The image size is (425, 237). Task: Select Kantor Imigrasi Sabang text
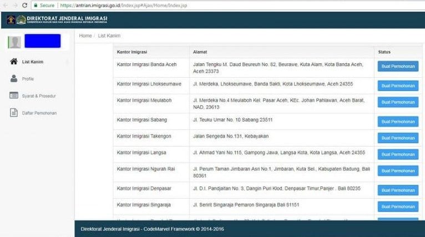click(141, 119)
